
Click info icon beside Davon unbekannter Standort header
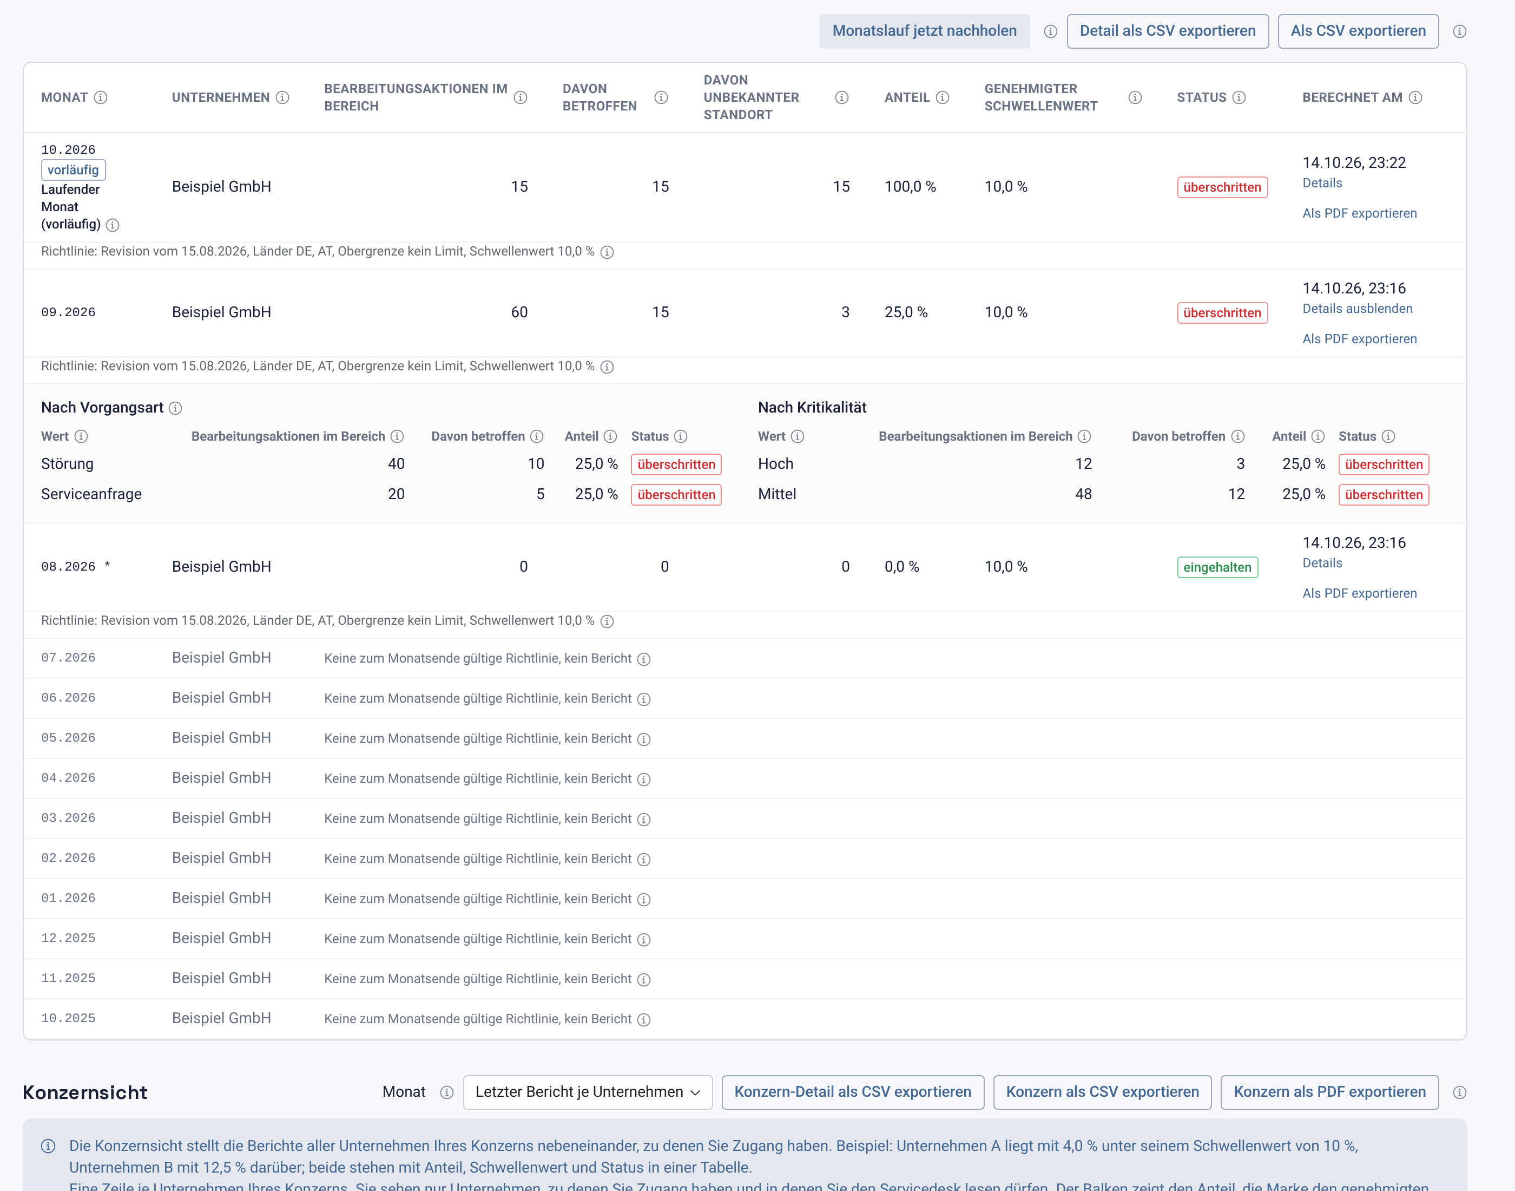[842, 97]
